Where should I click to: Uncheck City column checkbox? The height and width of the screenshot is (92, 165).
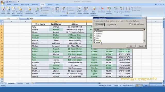coord(95,38)
